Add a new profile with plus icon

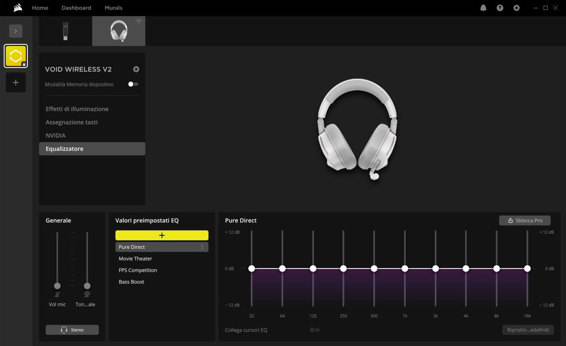16,82
